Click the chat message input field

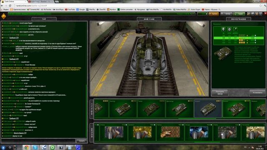[x=38, y=141]
